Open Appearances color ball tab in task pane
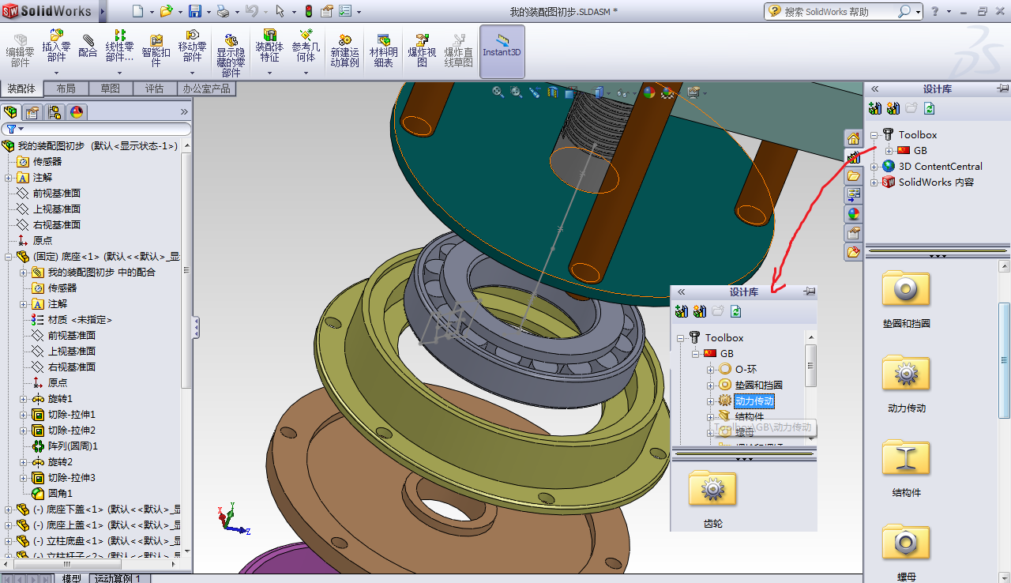Screen dimensions: 1011x583 853,214
